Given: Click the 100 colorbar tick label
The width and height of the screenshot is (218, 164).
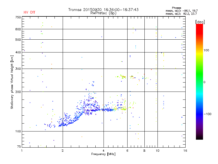Looking at the screenshot, I should click(x=206, y=50).
